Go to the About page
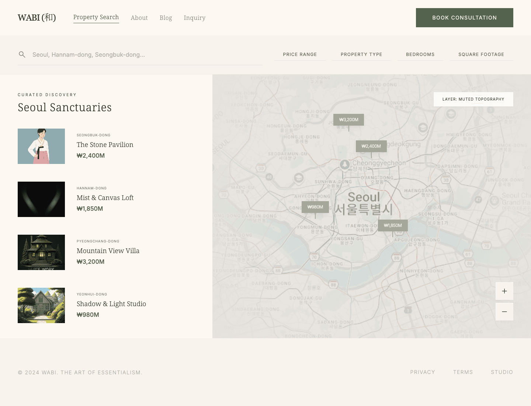The height and width of the screenshot is (406, 531). click(139, 18)
